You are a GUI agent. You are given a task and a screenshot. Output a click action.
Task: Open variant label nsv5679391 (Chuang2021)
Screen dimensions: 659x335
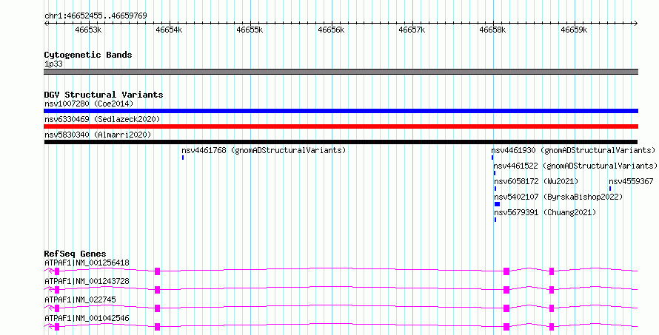[x=545, y=212]
